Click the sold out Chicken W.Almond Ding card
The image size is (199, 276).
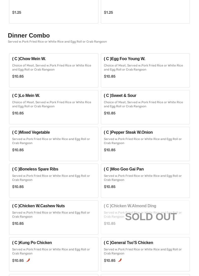pos(145,218)
